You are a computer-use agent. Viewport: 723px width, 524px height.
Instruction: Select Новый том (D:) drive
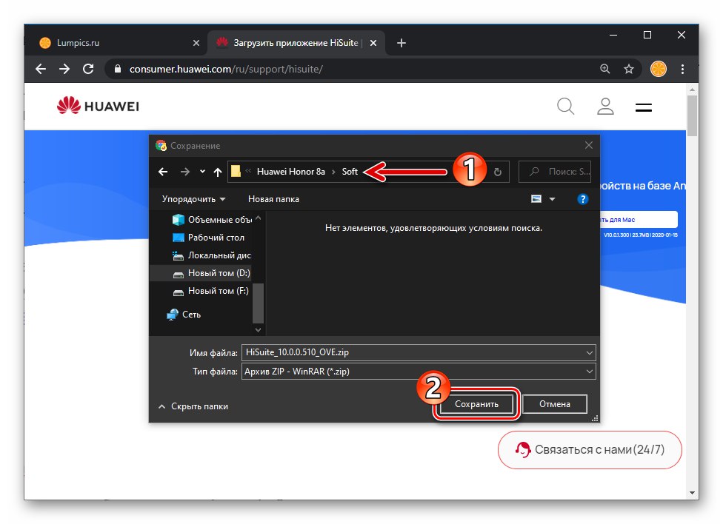212,273
